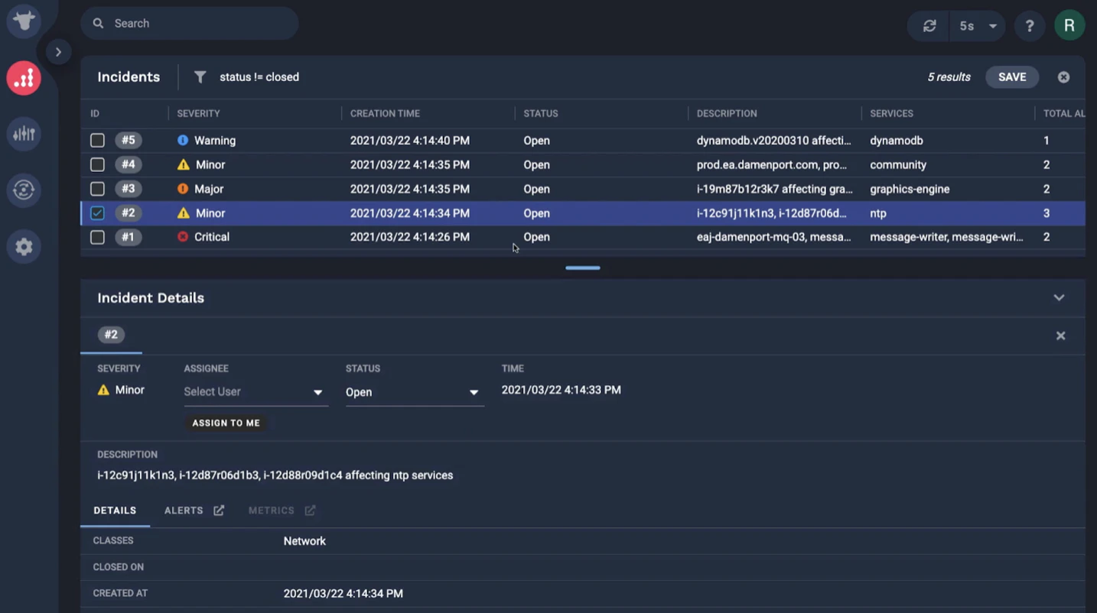Open the Help question mark icon
Screen dimensions: 1097x613
click(1029, 25)
